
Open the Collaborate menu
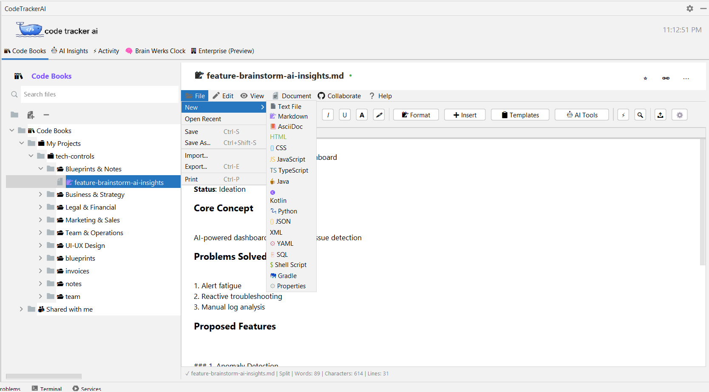click(339, 96)
